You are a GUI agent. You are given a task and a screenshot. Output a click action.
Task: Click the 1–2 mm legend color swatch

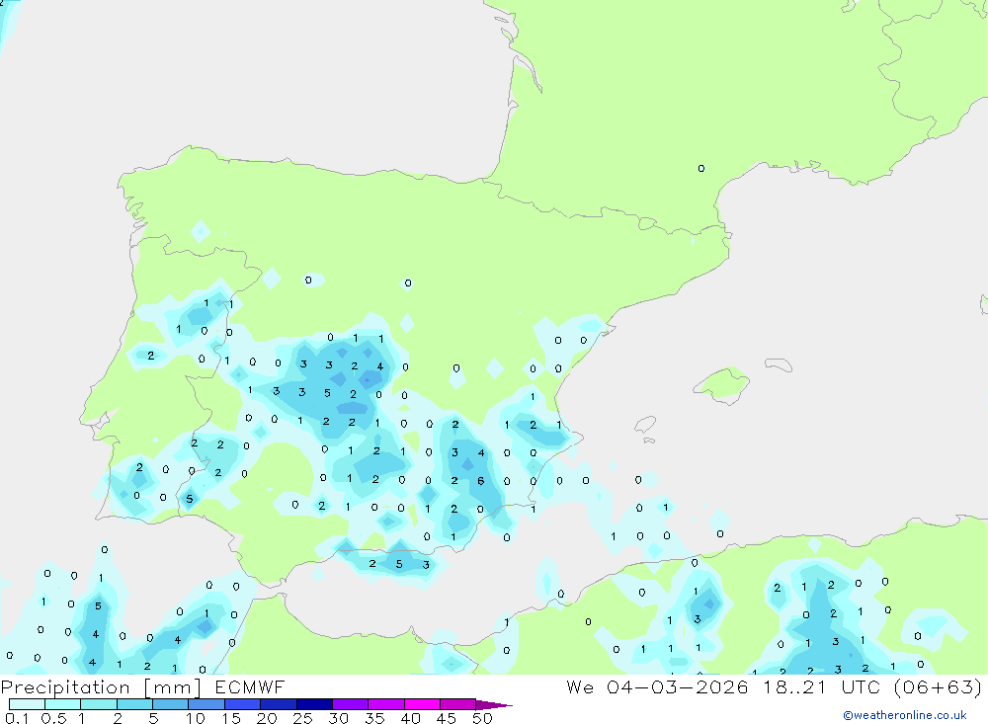point(98,704)
